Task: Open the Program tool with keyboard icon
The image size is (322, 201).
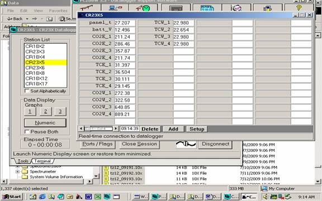Action: pyautogui.click(x=176, y=8)
